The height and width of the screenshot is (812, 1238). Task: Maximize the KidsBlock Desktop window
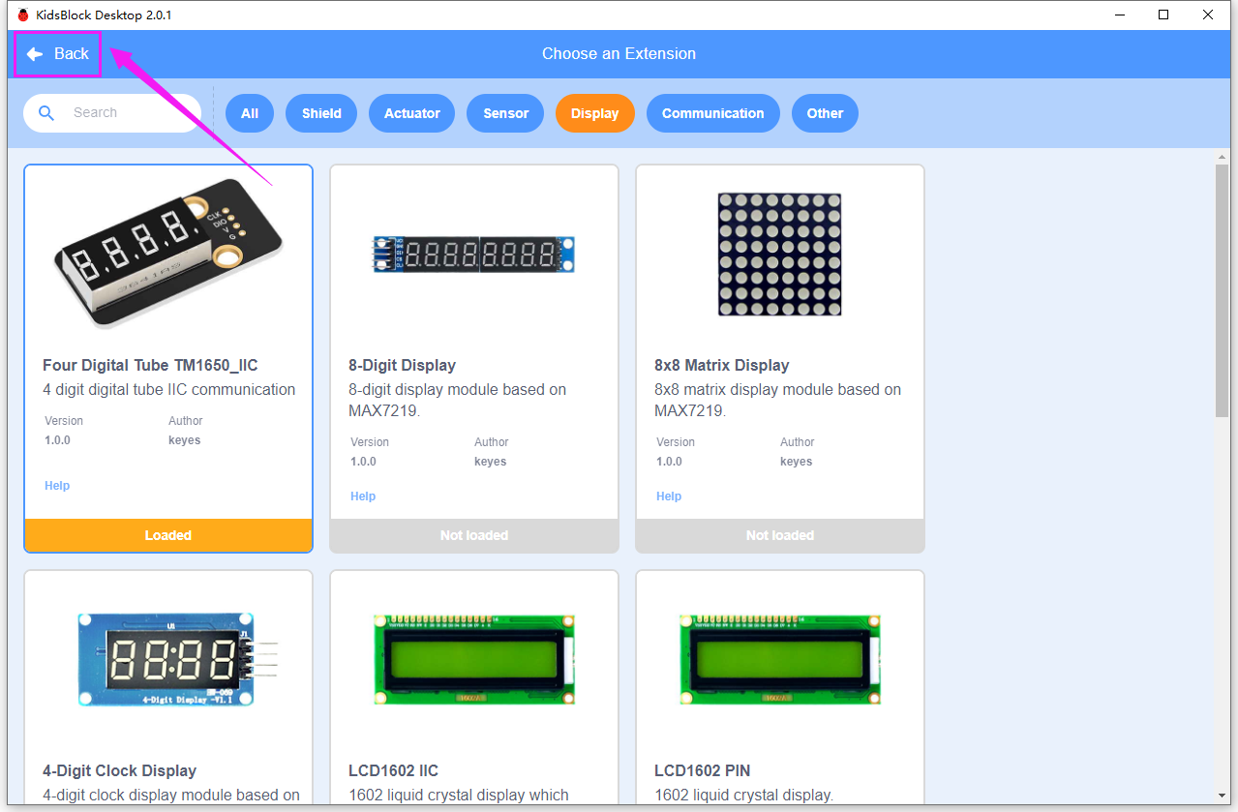pyautogui.click(x=1163, y=15)
